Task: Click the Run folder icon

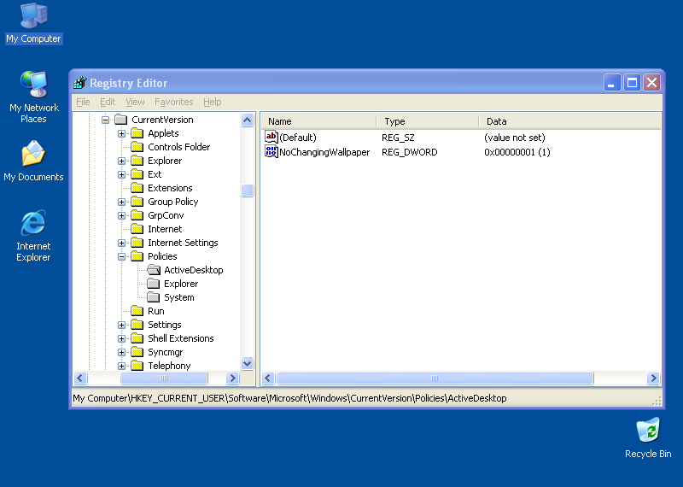Action: (137, 311)
